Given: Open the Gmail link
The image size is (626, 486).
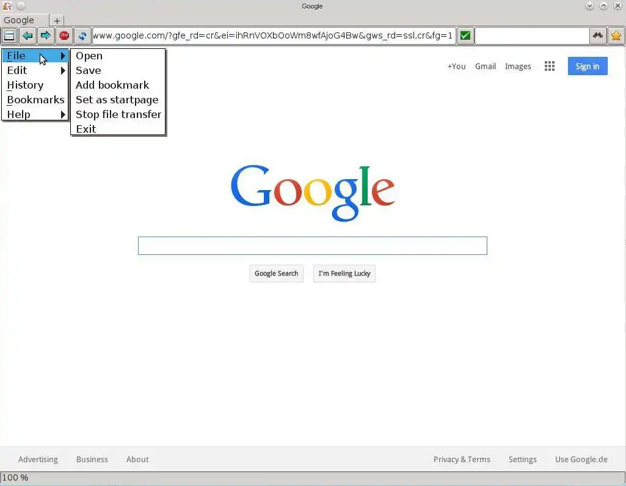Looking at the screenshot, I should tap(486, 67).
